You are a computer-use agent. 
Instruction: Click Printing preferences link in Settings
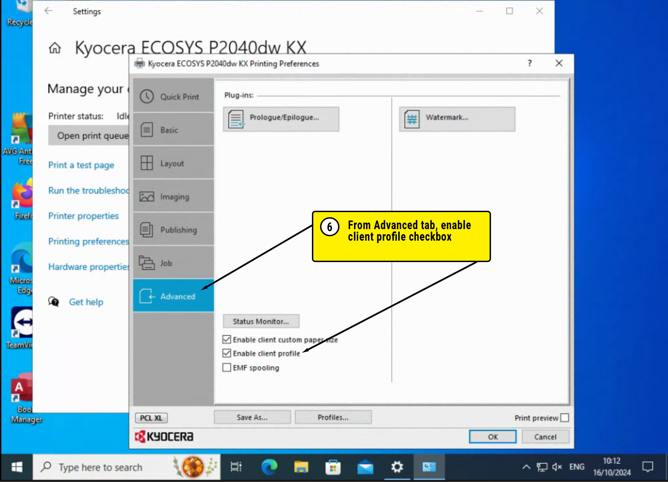tap(89, 241)
